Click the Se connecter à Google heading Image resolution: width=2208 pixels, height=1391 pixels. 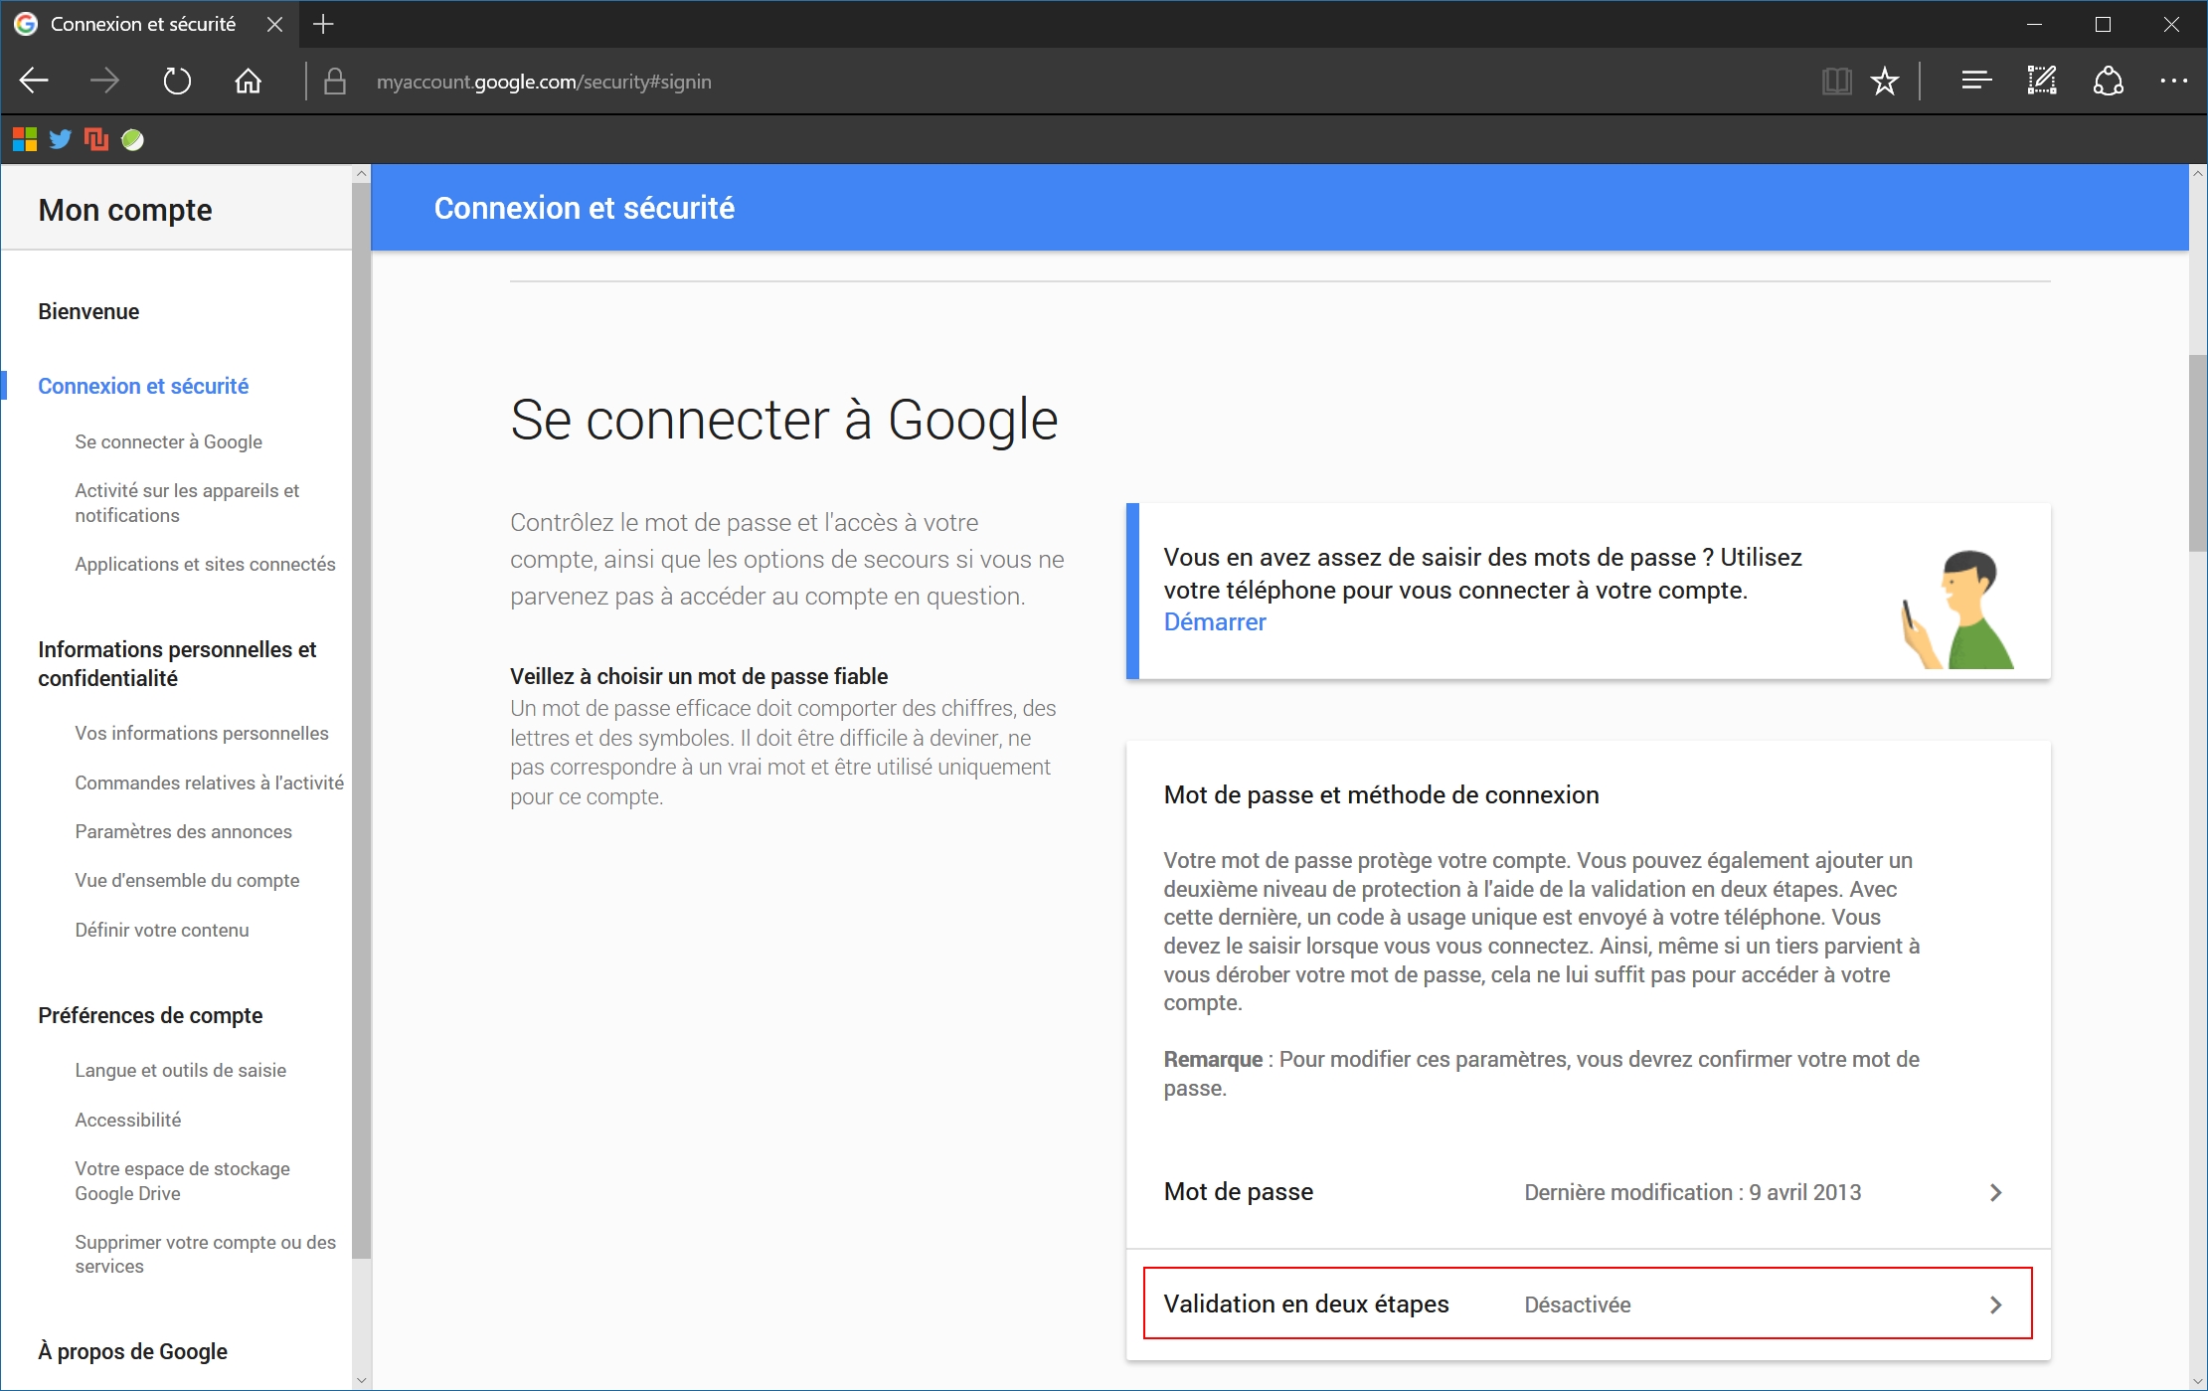783,420
